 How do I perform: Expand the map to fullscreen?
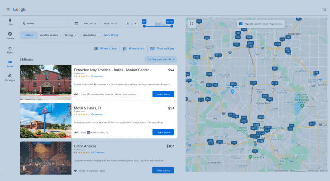click(191, 24)
